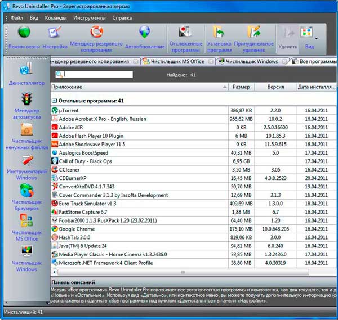The image size is (338, 320).
Task: Select the Установка программ toolbar icon
Action: click(x=219, y=39)
